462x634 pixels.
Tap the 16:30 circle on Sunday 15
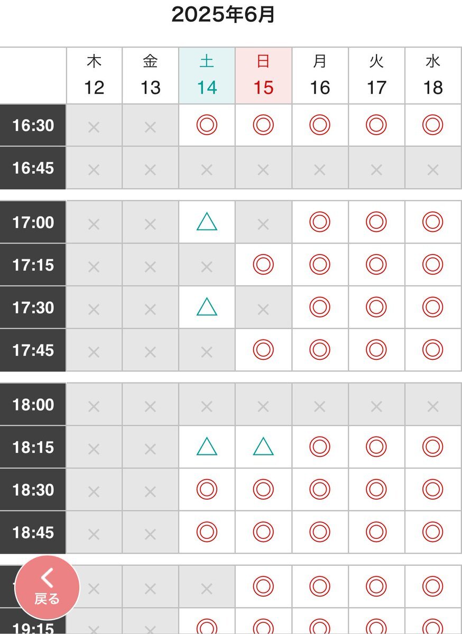[x=263, y=125]
